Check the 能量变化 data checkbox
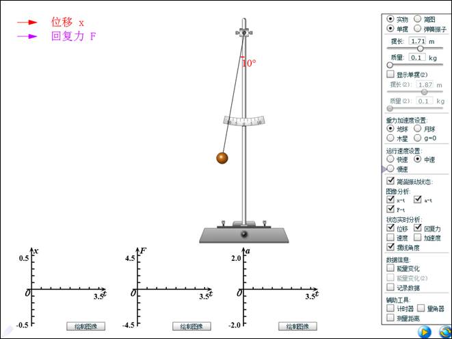This screenshot has height=339, width=452. [390, 268]
